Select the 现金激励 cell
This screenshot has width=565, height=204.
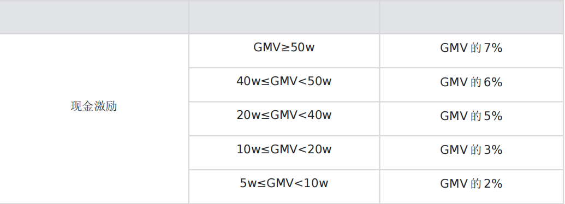pos(94,119)
